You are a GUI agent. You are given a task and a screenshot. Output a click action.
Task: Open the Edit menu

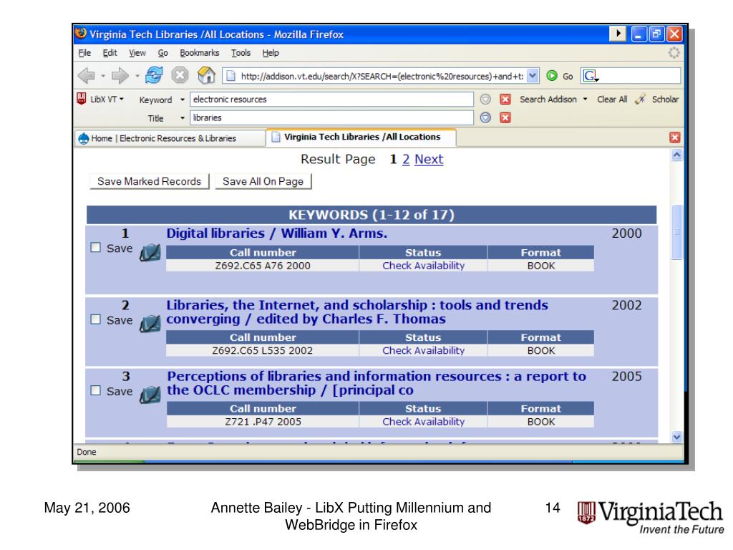click(110, 53)
